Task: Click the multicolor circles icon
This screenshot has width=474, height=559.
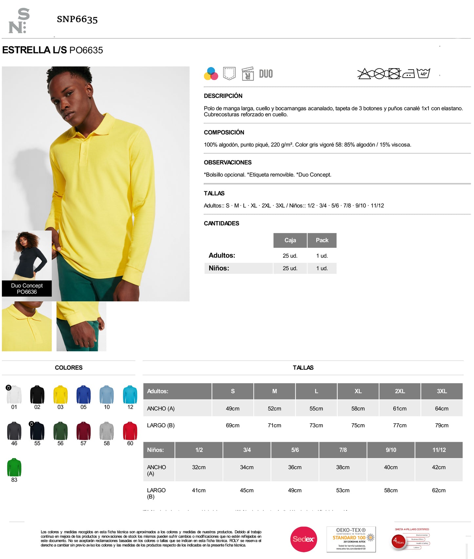Action: [x=211, y=74]
